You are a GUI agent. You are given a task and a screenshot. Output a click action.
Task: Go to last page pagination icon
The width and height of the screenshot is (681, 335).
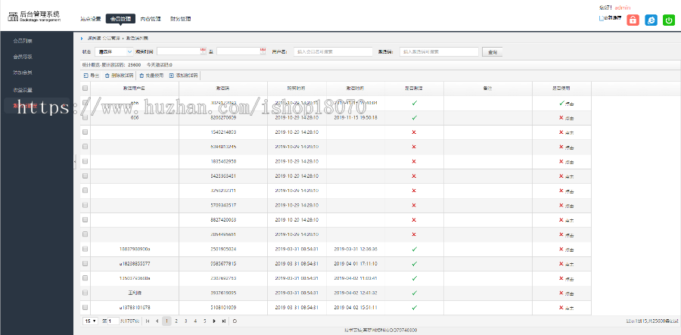(x=224, y=321)
